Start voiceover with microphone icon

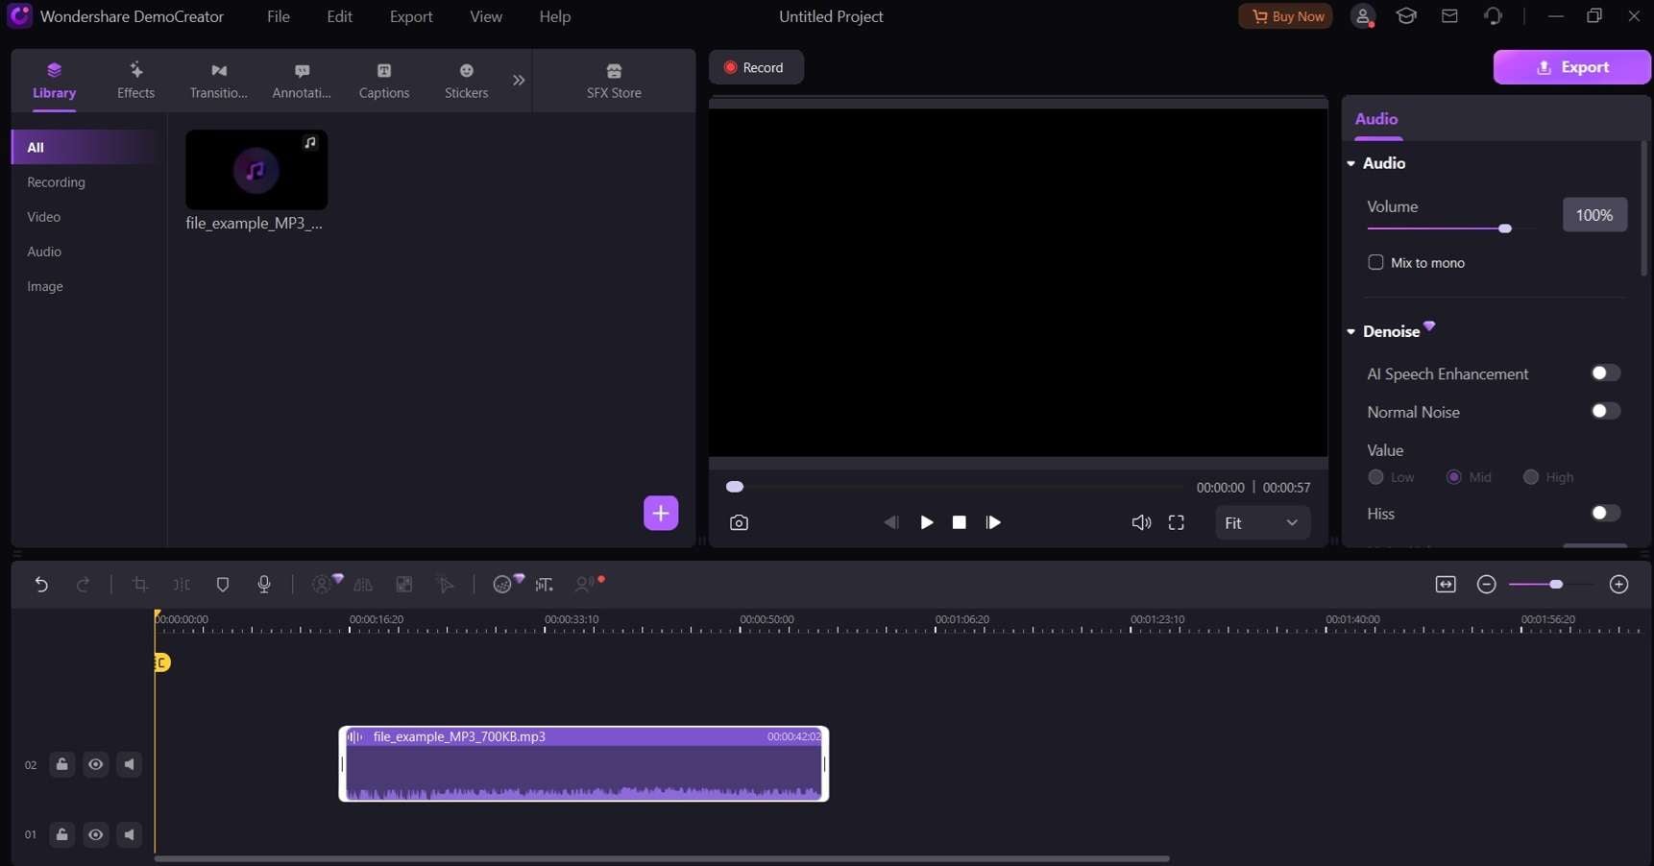pos(264,584)
